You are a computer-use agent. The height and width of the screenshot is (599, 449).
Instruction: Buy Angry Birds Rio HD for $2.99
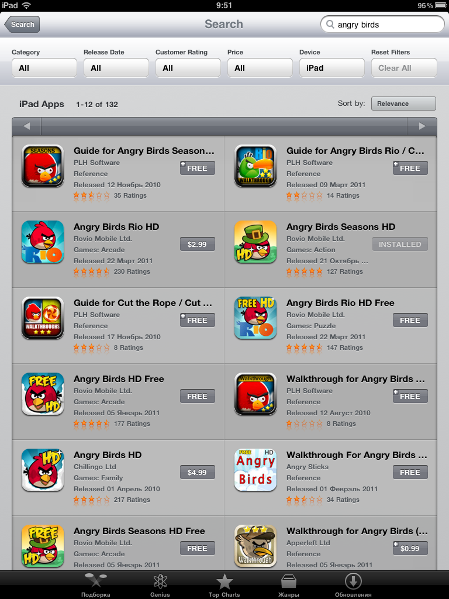point(198,244)
